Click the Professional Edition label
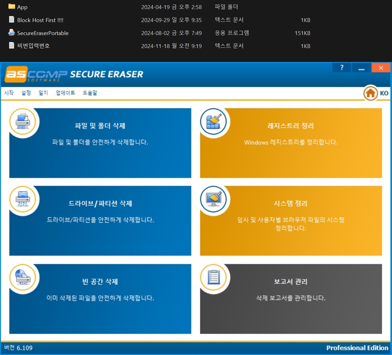Screen dimensions: 392x355 [x=357, y=348]
